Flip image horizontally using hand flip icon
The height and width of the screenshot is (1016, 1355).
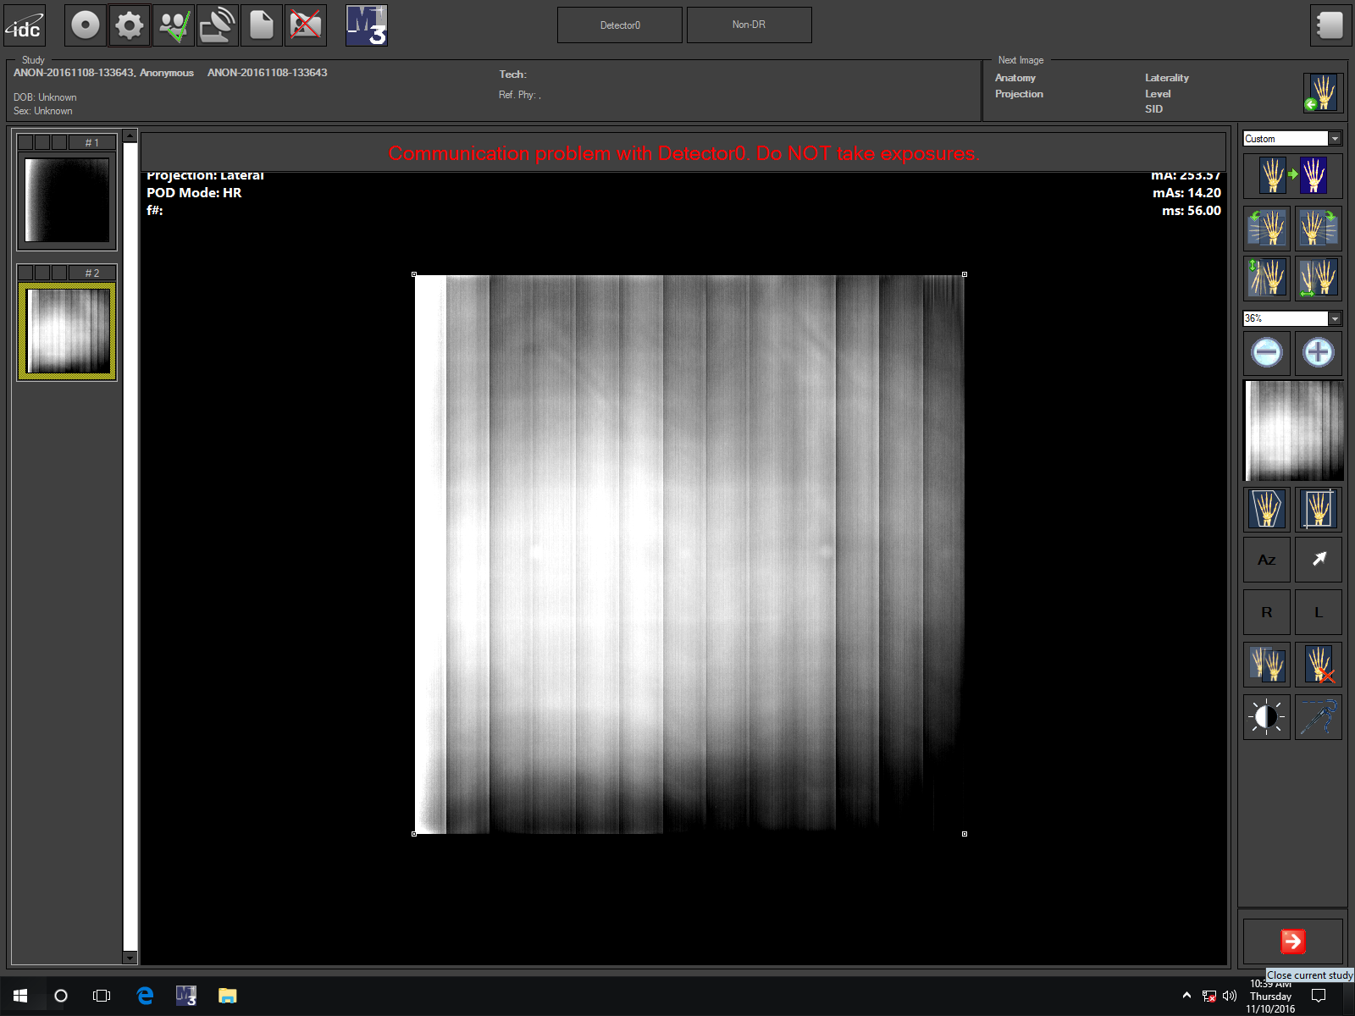1318,278
